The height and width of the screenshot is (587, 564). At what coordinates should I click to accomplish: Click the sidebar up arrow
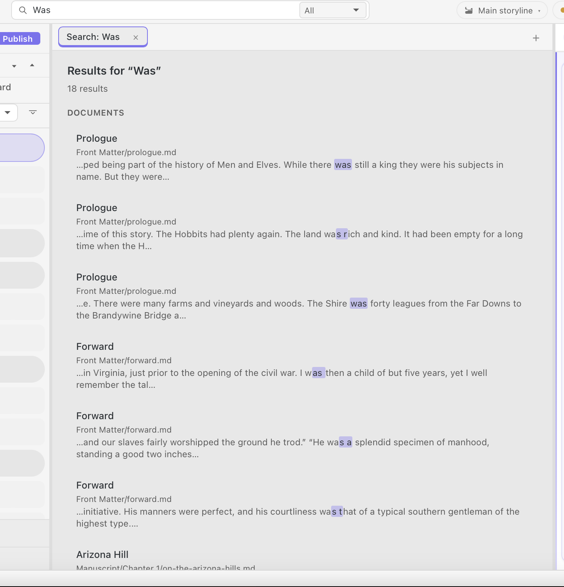[x=32, y=65]
